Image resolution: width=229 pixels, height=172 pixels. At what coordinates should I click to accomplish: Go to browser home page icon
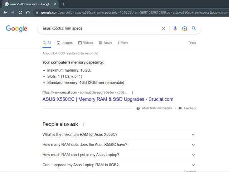[28, 13]
